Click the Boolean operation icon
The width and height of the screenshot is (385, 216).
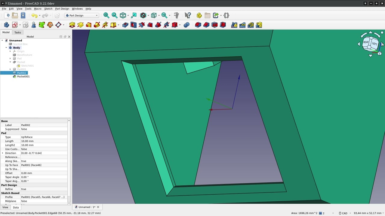[x=186, y=25]
